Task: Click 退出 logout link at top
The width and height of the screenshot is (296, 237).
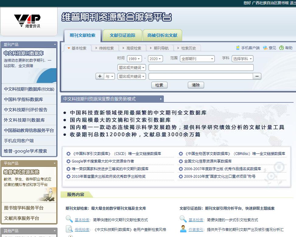Action: coord(293,3)
